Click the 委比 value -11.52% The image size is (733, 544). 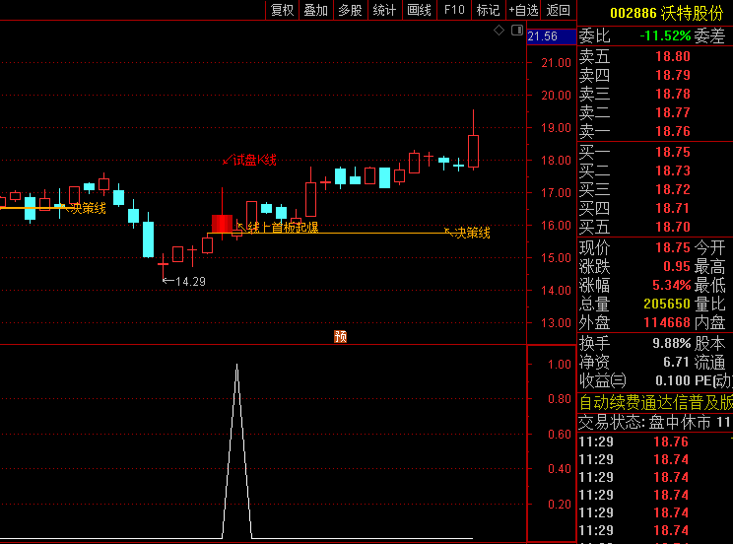coord(665,36)
